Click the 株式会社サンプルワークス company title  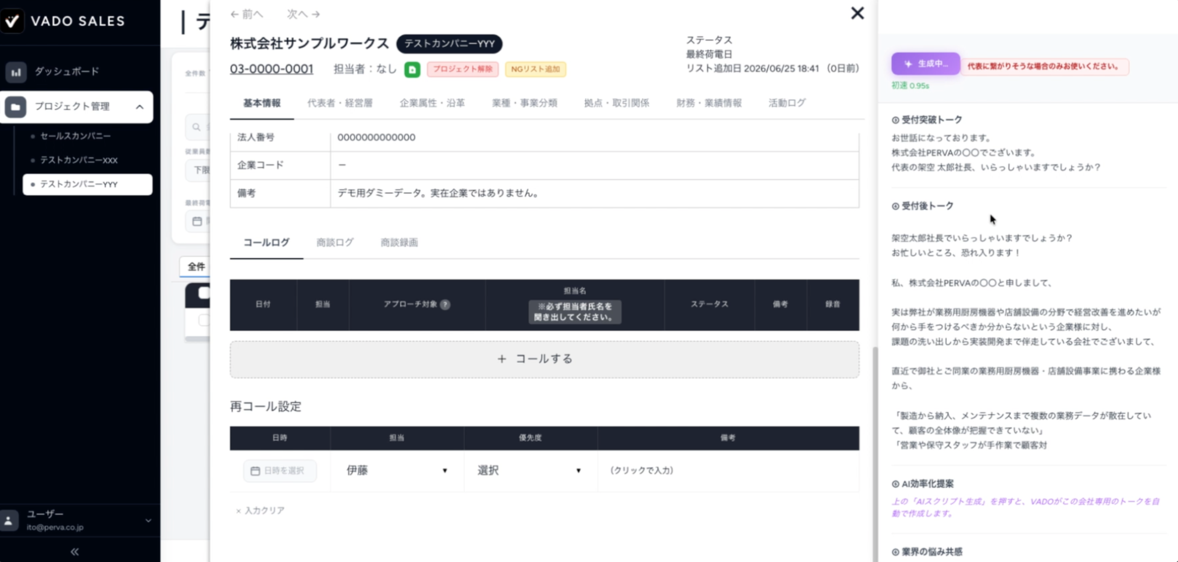pos(309,44)
